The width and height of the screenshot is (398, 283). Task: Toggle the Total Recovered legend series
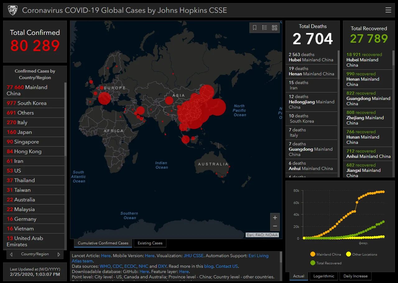pos(326,263)
